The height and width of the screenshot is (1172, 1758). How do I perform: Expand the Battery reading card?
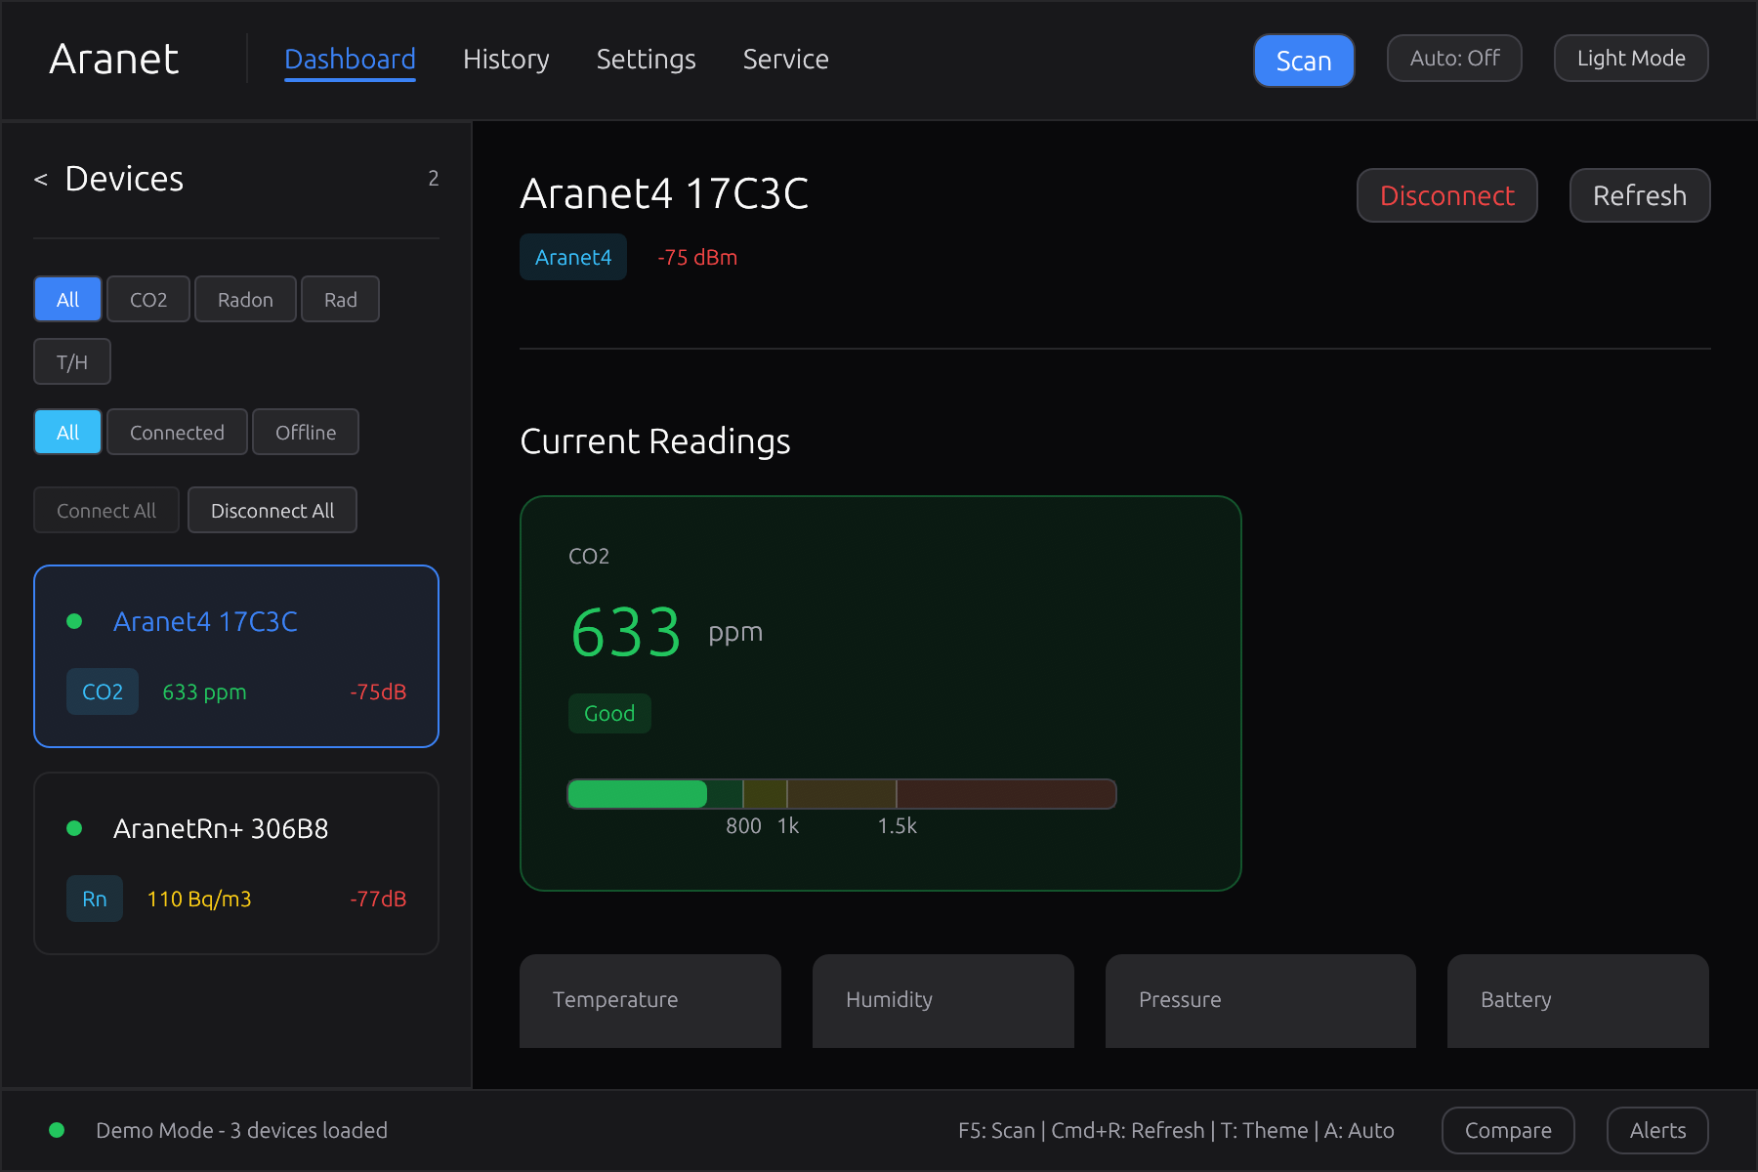(1577, 1000)
